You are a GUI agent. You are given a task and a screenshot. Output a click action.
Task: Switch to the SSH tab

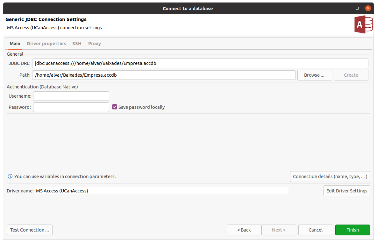pos(77,44)
